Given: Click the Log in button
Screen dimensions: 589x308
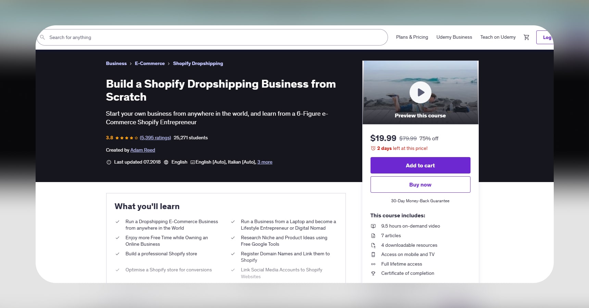Looking at the screenshot, I should click(545, 37).
